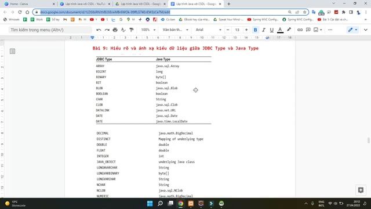This screenshot has height=209, width=371.
Task: Open the text color picker
Action: pos(280,30)
